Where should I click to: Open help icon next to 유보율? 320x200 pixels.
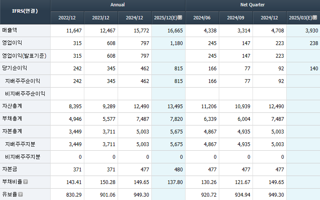tap(20, 194)
